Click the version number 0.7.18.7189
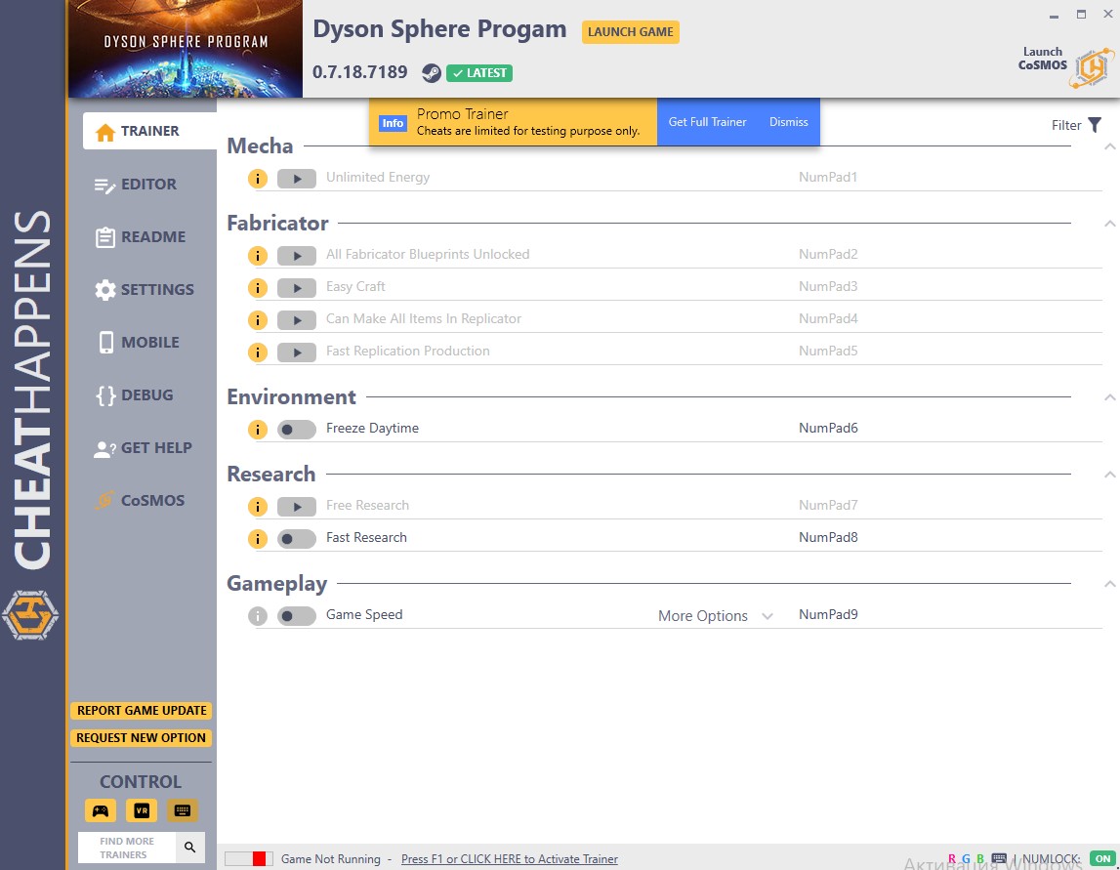The image size is (1120, 870). pyautogui.click(x=360, y=72)
